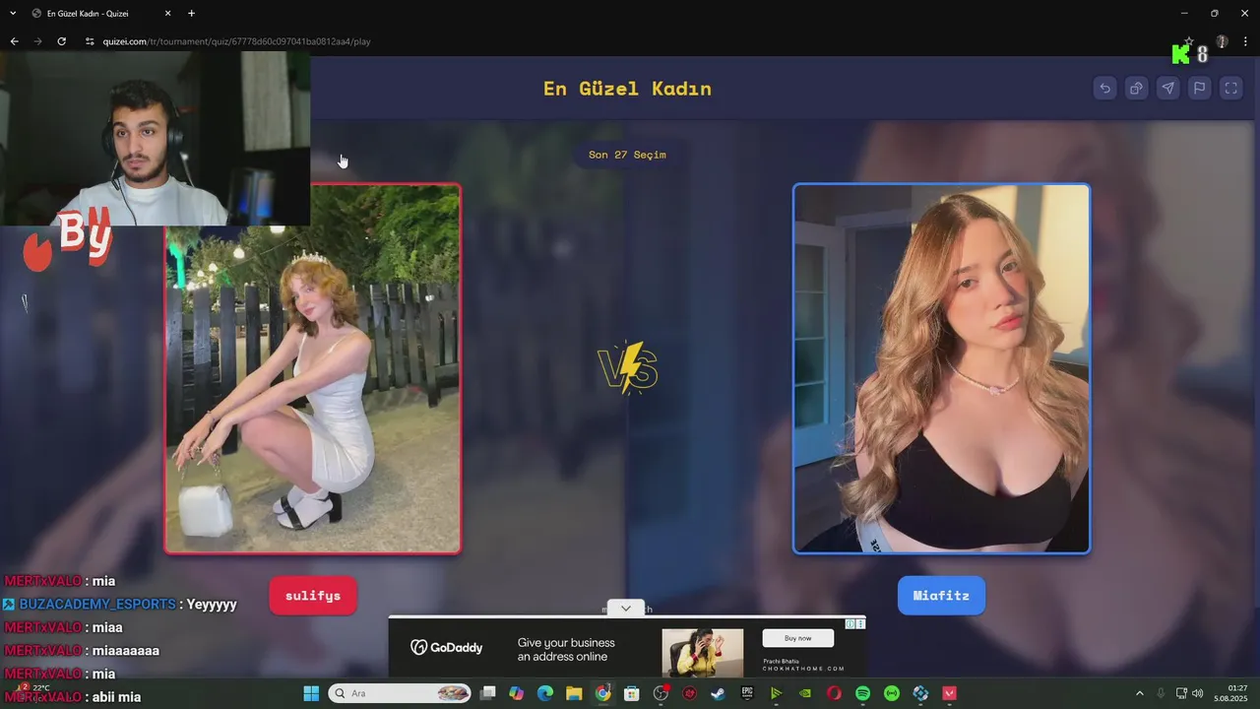This screenshot has width=1260, height=709.
Task: Open Microsoft Edge from the taskbar
Action: (x=545, y=693)
